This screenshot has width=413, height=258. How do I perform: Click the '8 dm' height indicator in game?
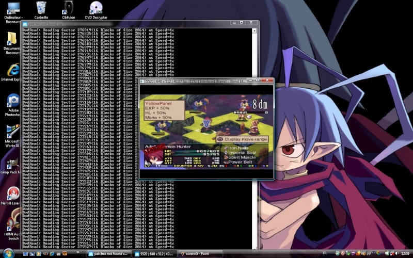[x=260, y=104]
